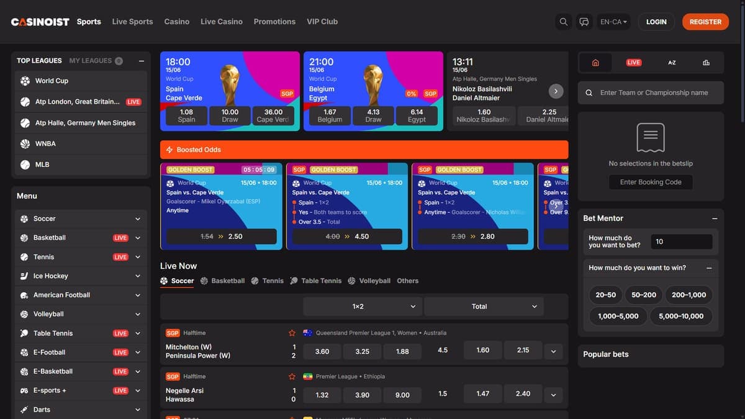Open the Belgium vs Egypt featured card
Viewport: 745px width, 419px height.
tap(374, 91)
